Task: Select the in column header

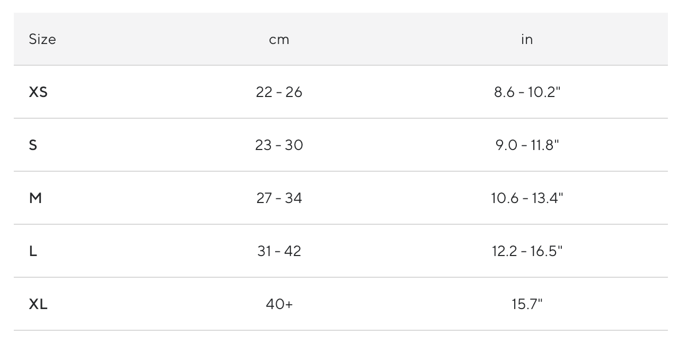Action: click(527, 39)
